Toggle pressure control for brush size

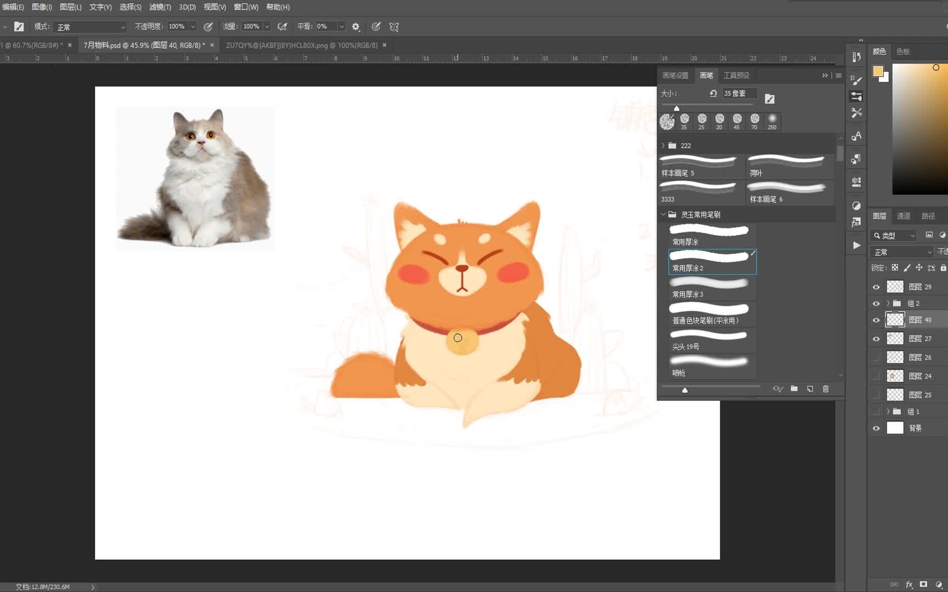pyautogui.click(x=376, y=26)
